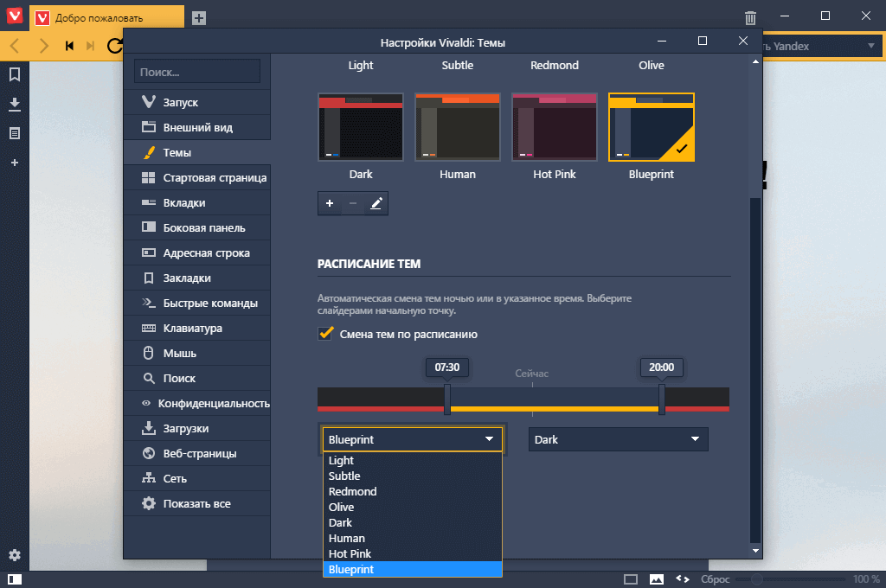Select the Темы settings section
The width and height of the screenshot is (886, 588).
(197, 152)
